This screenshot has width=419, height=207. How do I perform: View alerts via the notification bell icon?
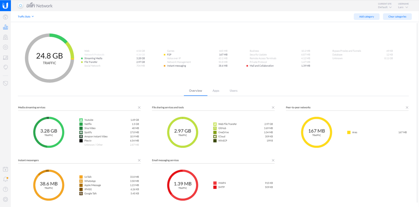click(x=5, y=179)
